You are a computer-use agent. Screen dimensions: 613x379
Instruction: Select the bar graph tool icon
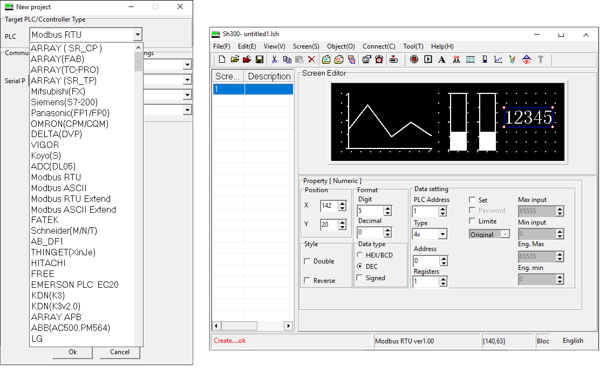coord(485,59)
